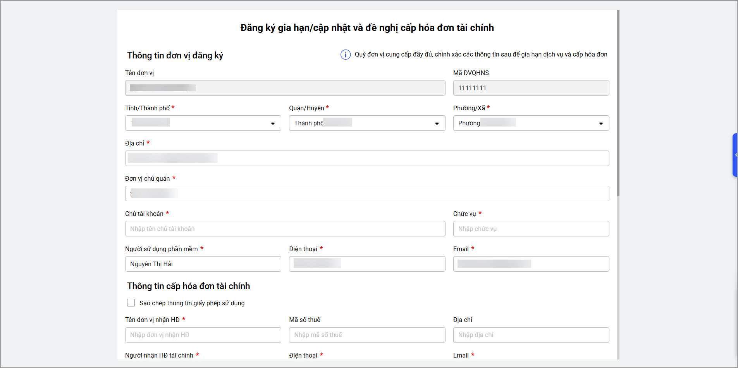Expand the blue side panel tab

735,155
